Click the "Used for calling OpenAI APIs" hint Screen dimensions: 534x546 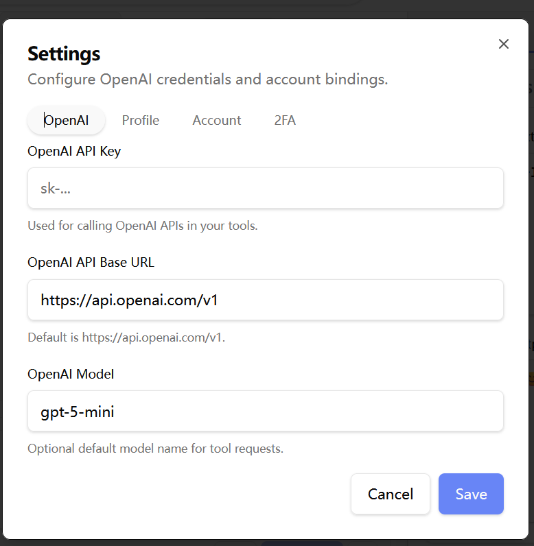coord(142,225)
